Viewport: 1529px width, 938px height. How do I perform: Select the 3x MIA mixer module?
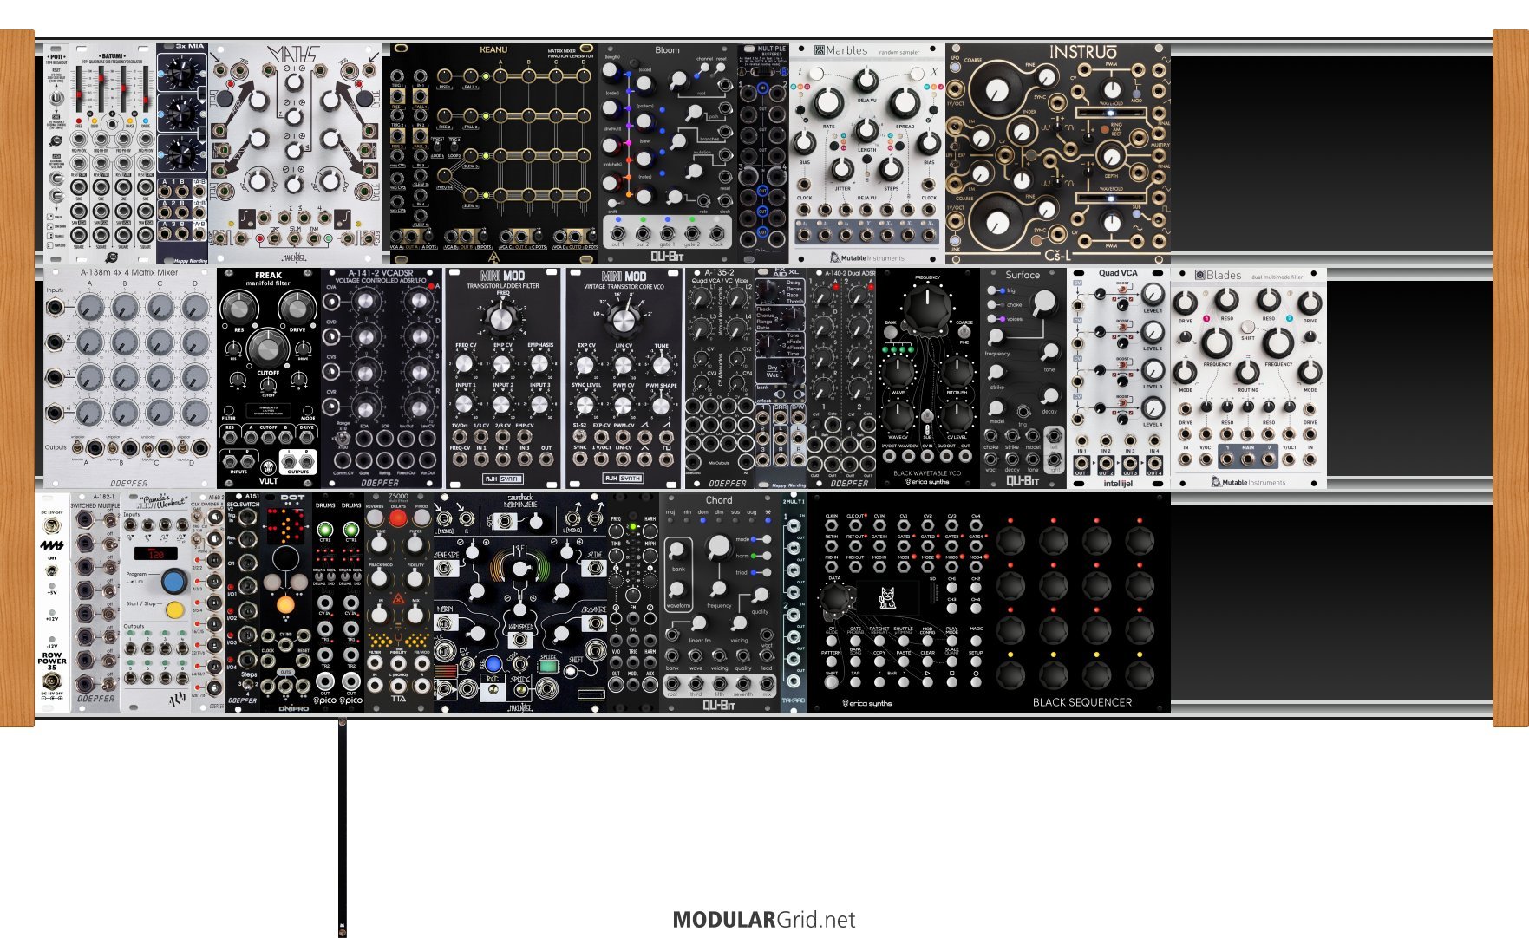tap(182, 153)
